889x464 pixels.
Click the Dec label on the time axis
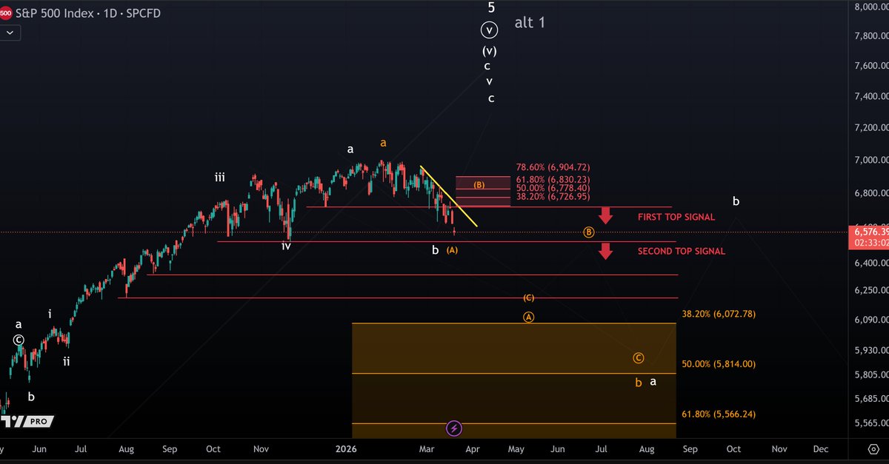pyautogui.click(x=821, y=448)
